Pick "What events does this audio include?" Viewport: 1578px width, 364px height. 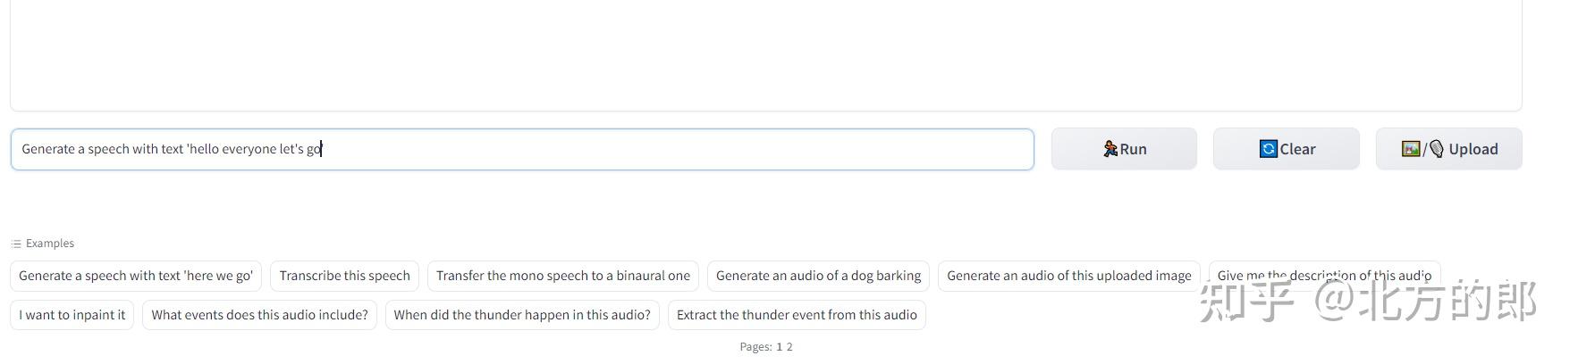259,315
